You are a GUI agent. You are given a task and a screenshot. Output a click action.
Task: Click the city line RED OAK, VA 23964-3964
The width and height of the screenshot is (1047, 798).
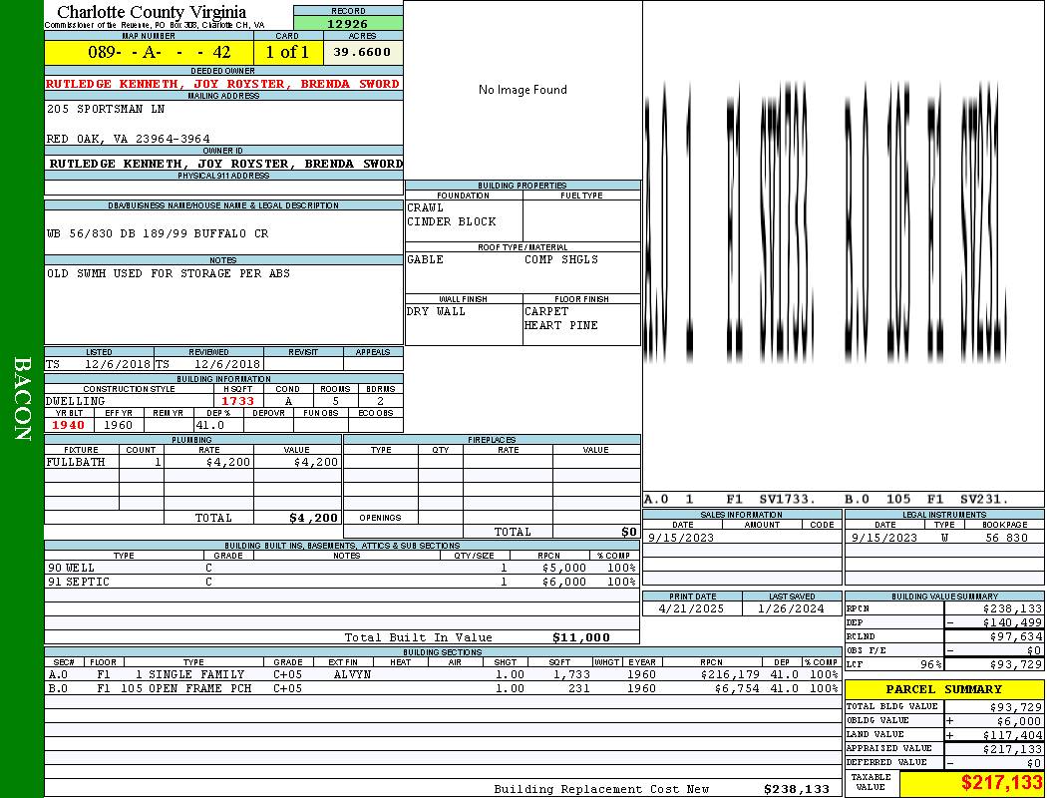click(129, 139)
